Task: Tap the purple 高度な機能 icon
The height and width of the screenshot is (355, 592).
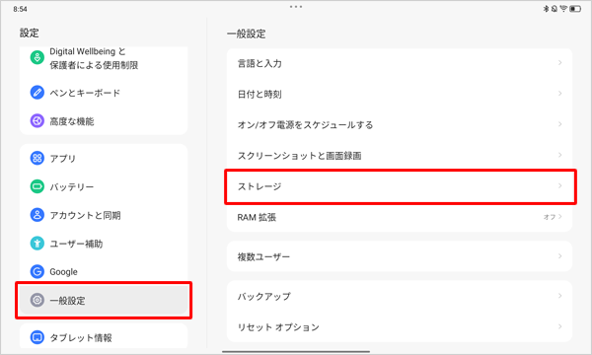Action: pos(37,121)
